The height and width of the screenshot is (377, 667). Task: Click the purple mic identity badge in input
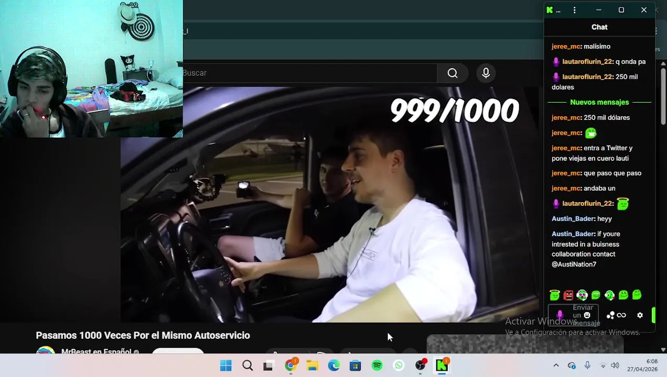(560, 315)
